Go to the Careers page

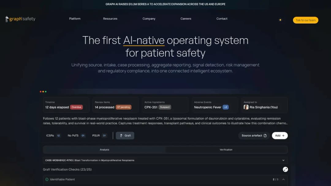[x=186, y=19]
